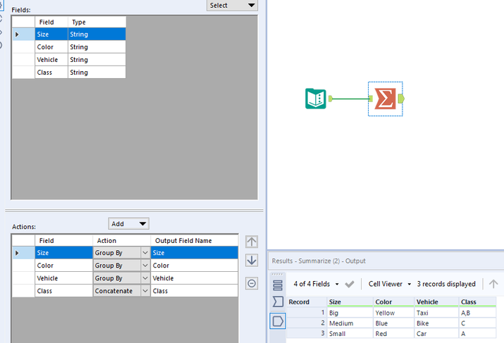Click the Input Data output anchor
The image size is (504, 343).
coord(331,99)
